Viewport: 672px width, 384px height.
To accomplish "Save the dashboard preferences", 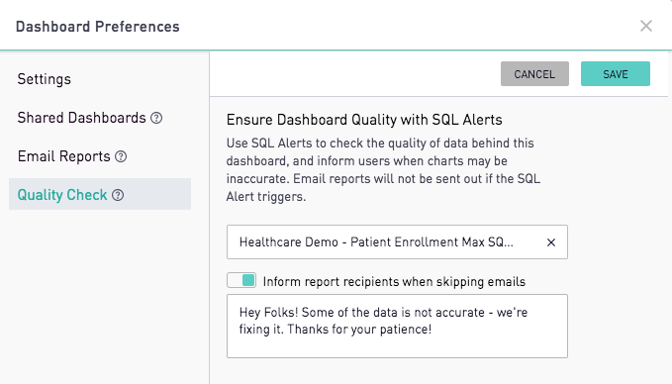I will pos(616,73).
